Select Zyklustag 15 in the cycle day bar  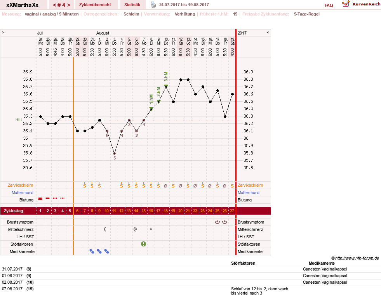tap(144, 211)
